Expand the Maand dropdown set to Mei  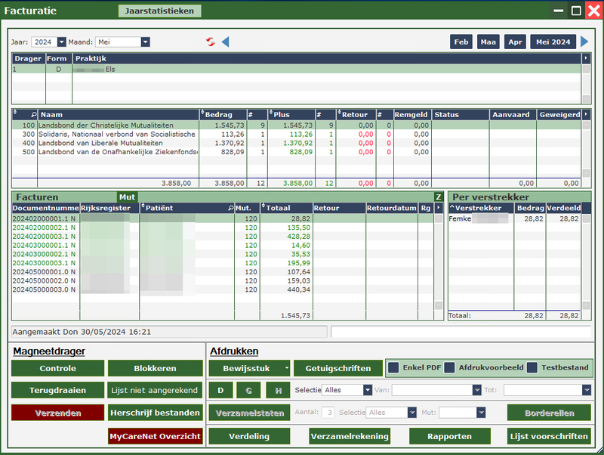(x=145, y=42)
